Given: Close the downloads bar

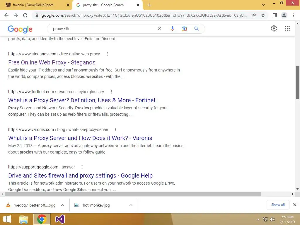Looking at the screenshot, I should pyautogui.click(x=295, y=205).
